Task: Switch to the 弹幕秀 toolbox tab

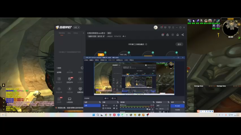Action: tap(80, 72)
